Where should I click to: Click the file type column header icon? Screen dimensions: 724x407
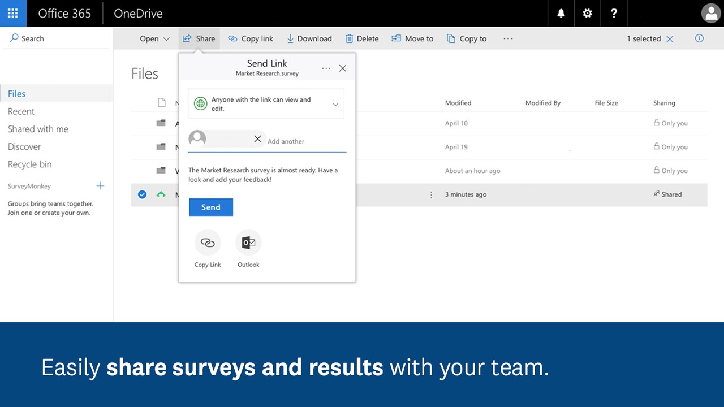coord(162,102)
